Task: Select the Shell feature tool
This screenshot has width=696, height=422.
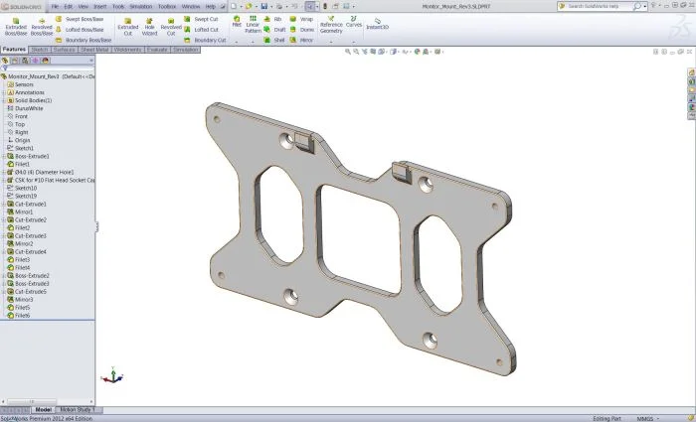Action: coord(275,41)
